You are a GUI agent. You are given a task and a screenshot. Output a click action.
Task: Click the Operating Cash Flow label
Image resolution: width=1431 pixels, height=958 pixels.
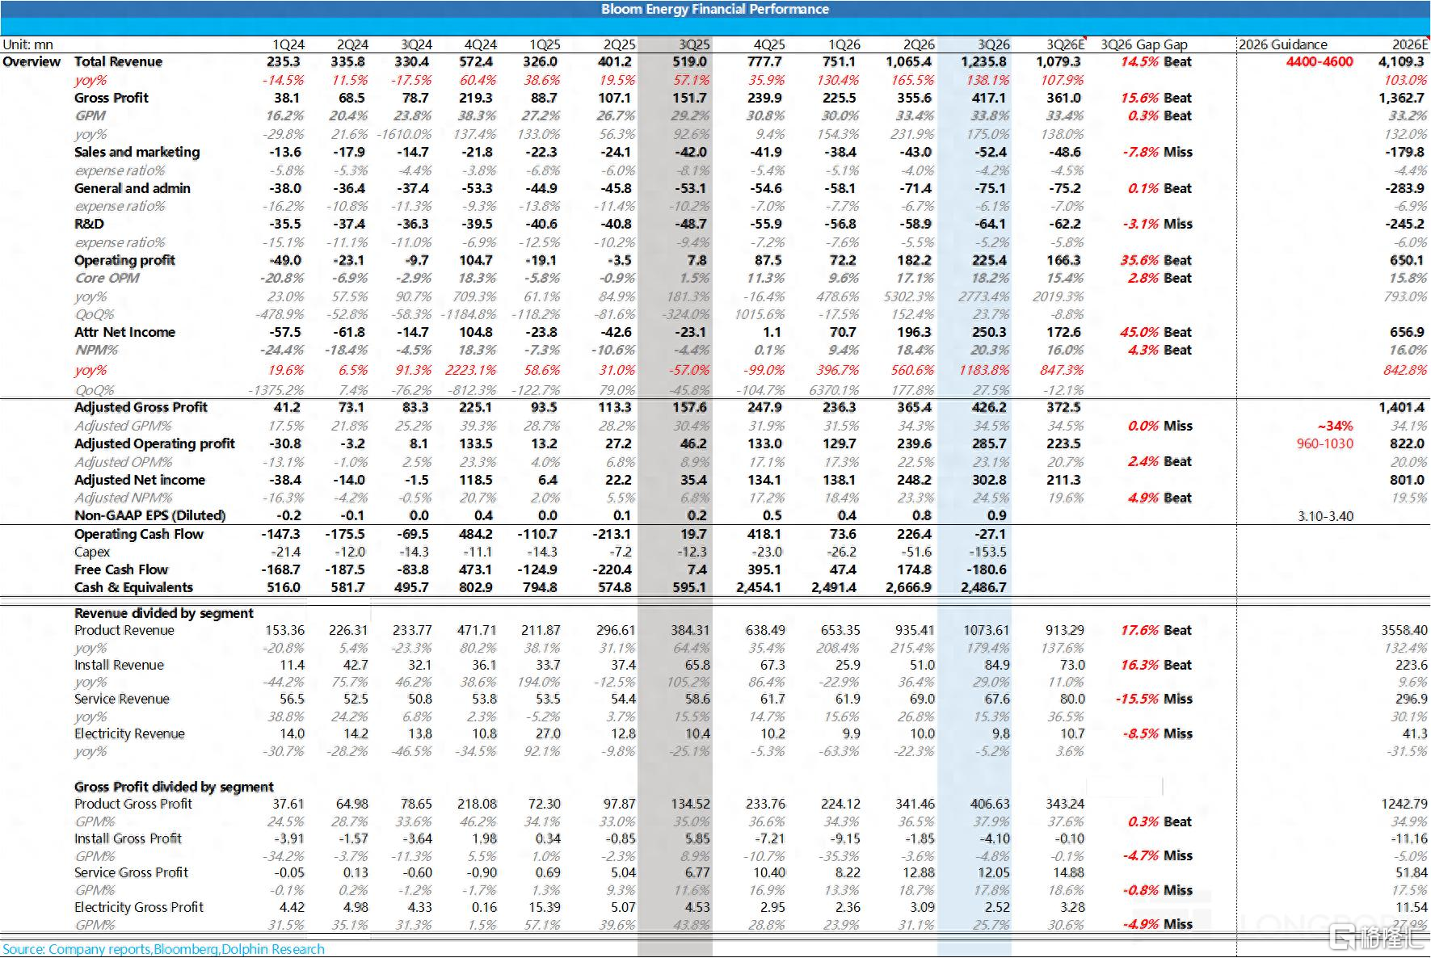pos(139,534)
